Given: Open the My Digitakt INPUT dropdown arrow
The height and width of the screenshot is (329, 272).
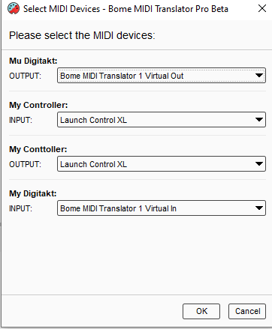Looking at the screenshot, I should (x=259, y=208).
